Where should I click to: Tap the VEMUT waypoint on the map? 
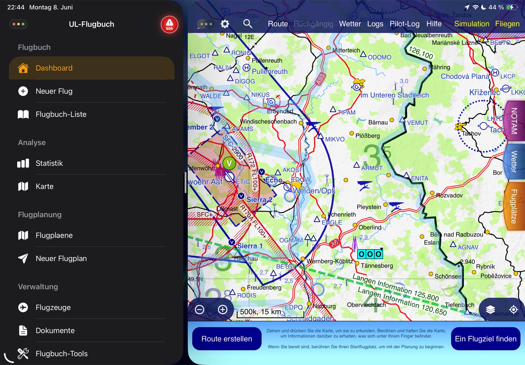[402, 119]
